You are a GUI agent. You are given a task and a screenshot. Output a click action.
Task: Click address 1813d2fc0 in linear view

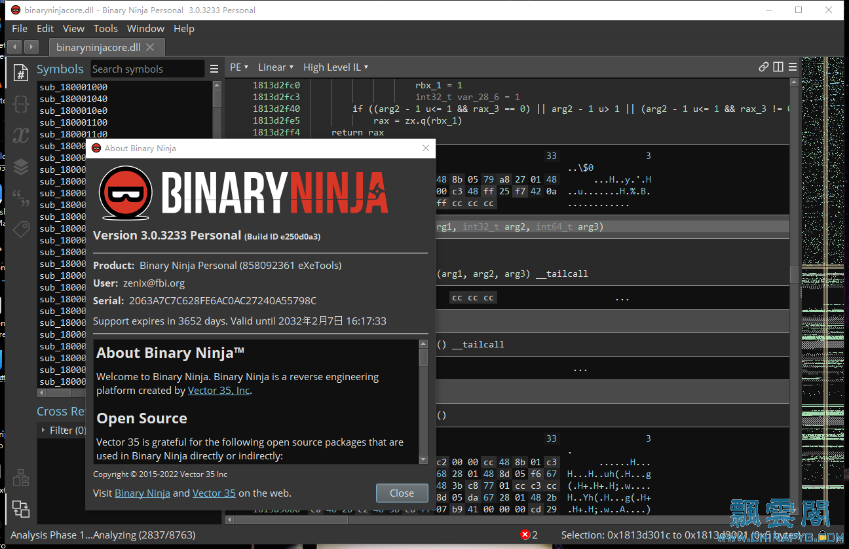(276, 85)
